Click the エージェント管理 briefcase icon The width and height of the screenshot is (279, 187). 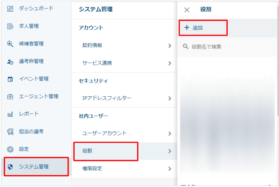pyautogui.click(x=10, y=96)
